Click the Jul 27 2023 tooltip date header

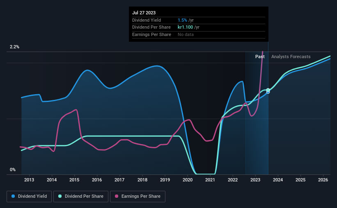coord(144,13)
